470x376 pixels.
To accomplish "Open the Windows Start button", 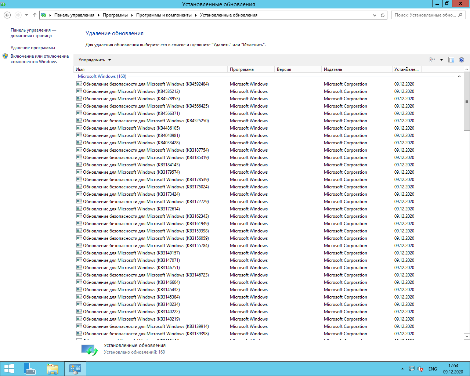I will pos(9,369).
